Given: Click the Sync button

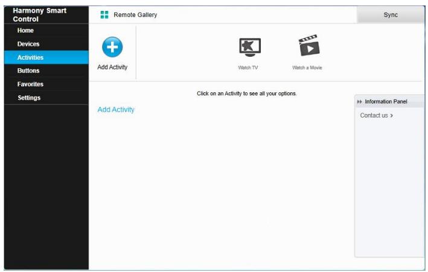Looking at the screenshot, I should click(x=391, y=14).
